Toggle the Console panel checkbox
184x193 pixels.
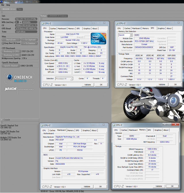pyautogui.click(x=2, y=120)
